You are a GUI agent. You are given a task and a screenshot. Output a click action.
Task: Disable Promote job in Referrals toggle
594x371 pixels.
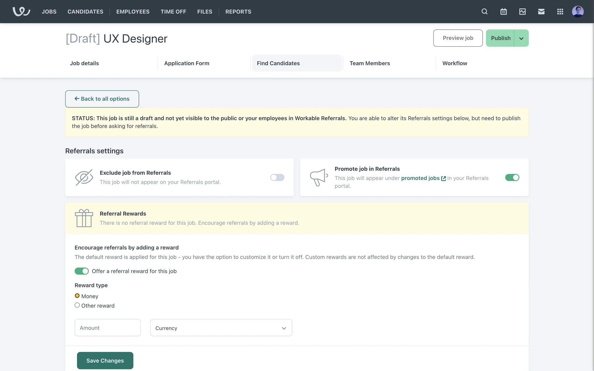click(x=512, y=177)
